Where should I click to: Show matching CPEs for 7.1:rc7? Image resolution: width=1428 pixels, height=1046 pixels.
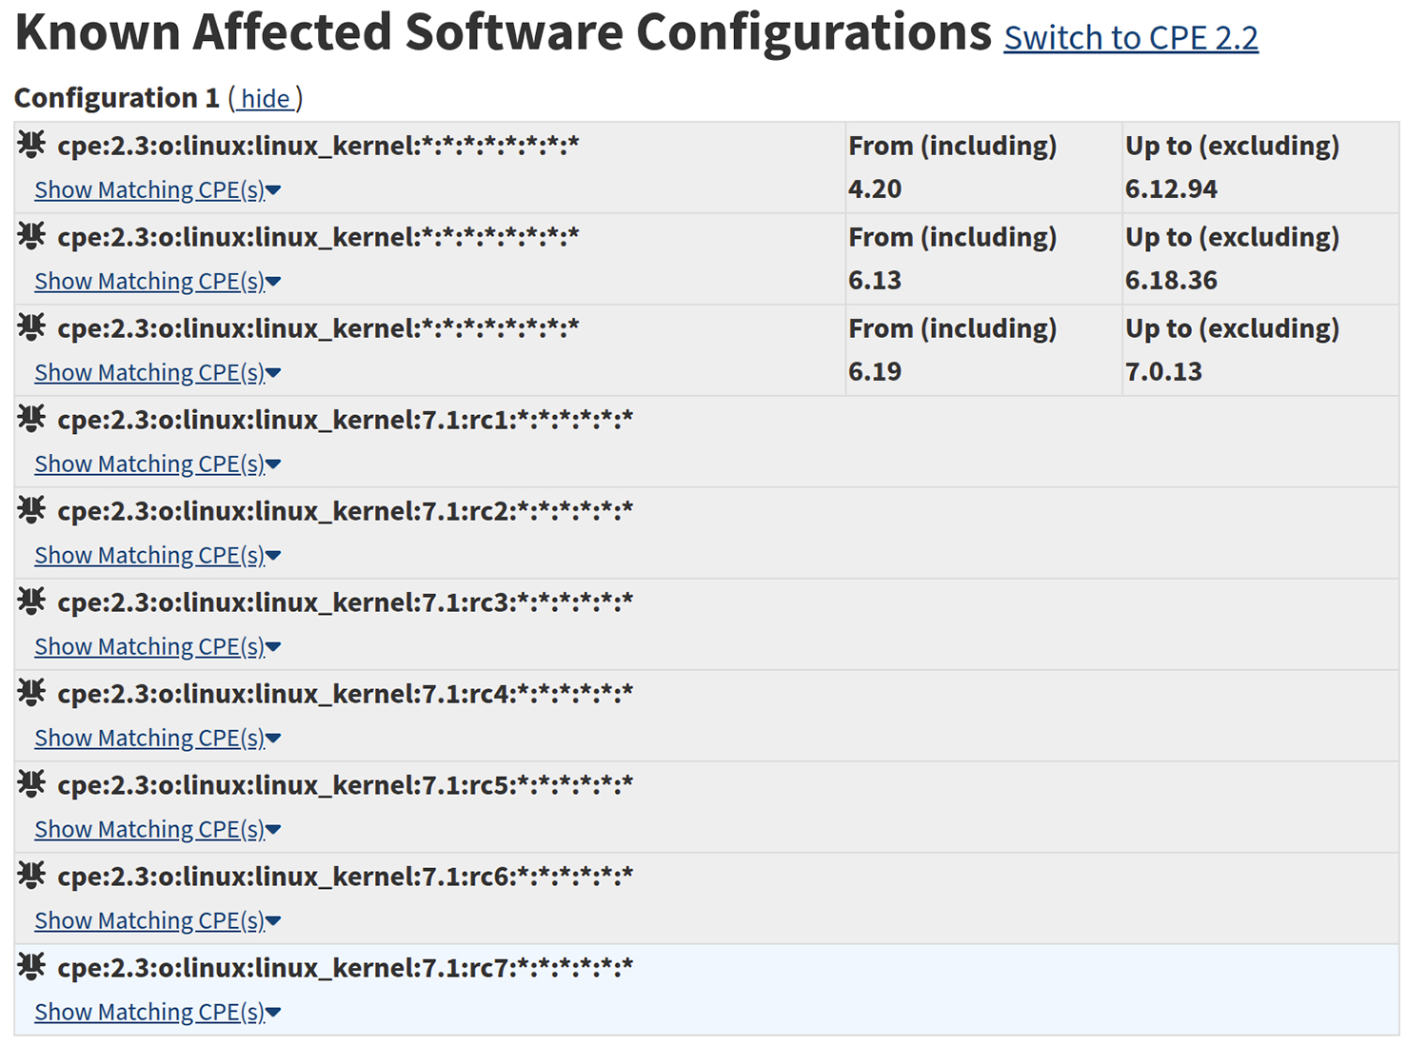click(x=158, y=1013)
